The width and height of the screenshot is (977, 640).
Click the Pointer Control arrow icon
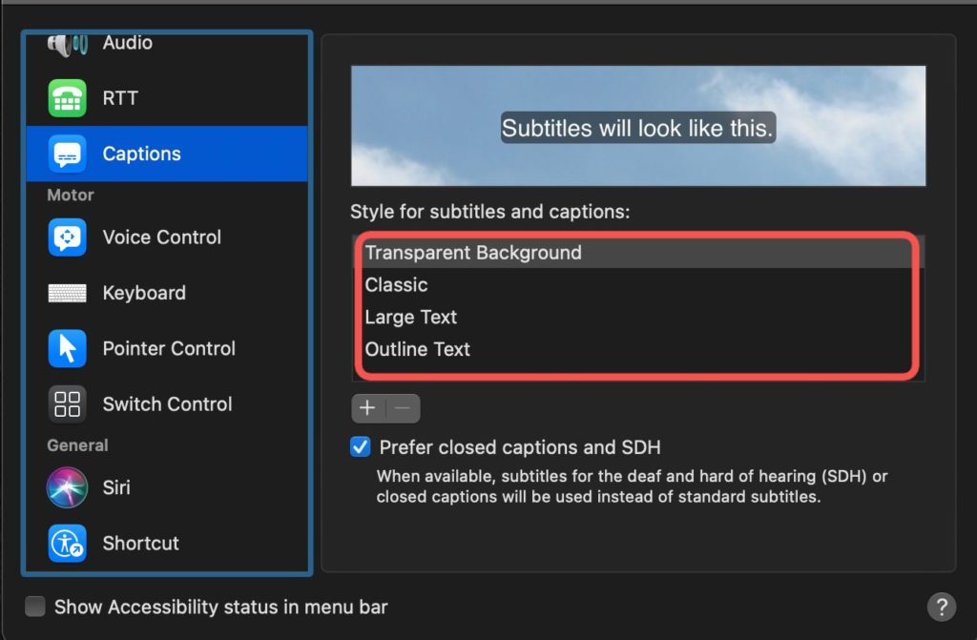[68, 348]
